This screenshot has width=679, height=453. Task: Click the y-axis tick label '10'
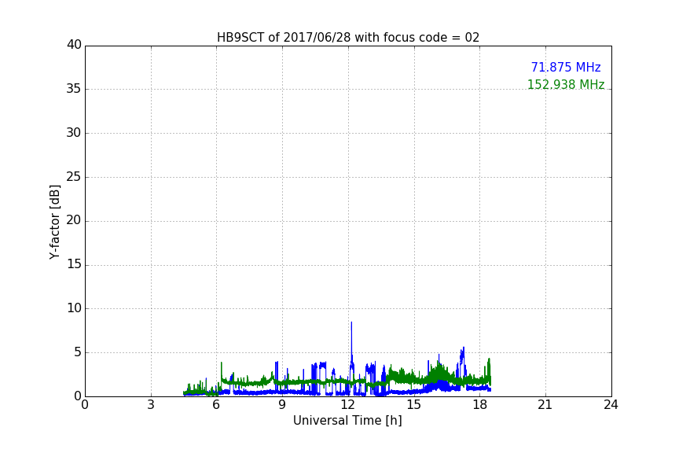coord(74,308)
